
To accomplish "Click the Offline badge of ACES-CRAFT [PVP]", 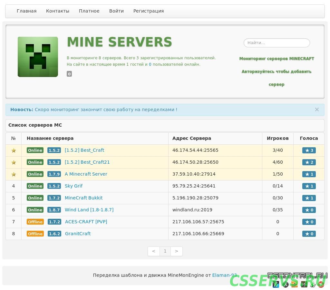I will pos(35,222).
